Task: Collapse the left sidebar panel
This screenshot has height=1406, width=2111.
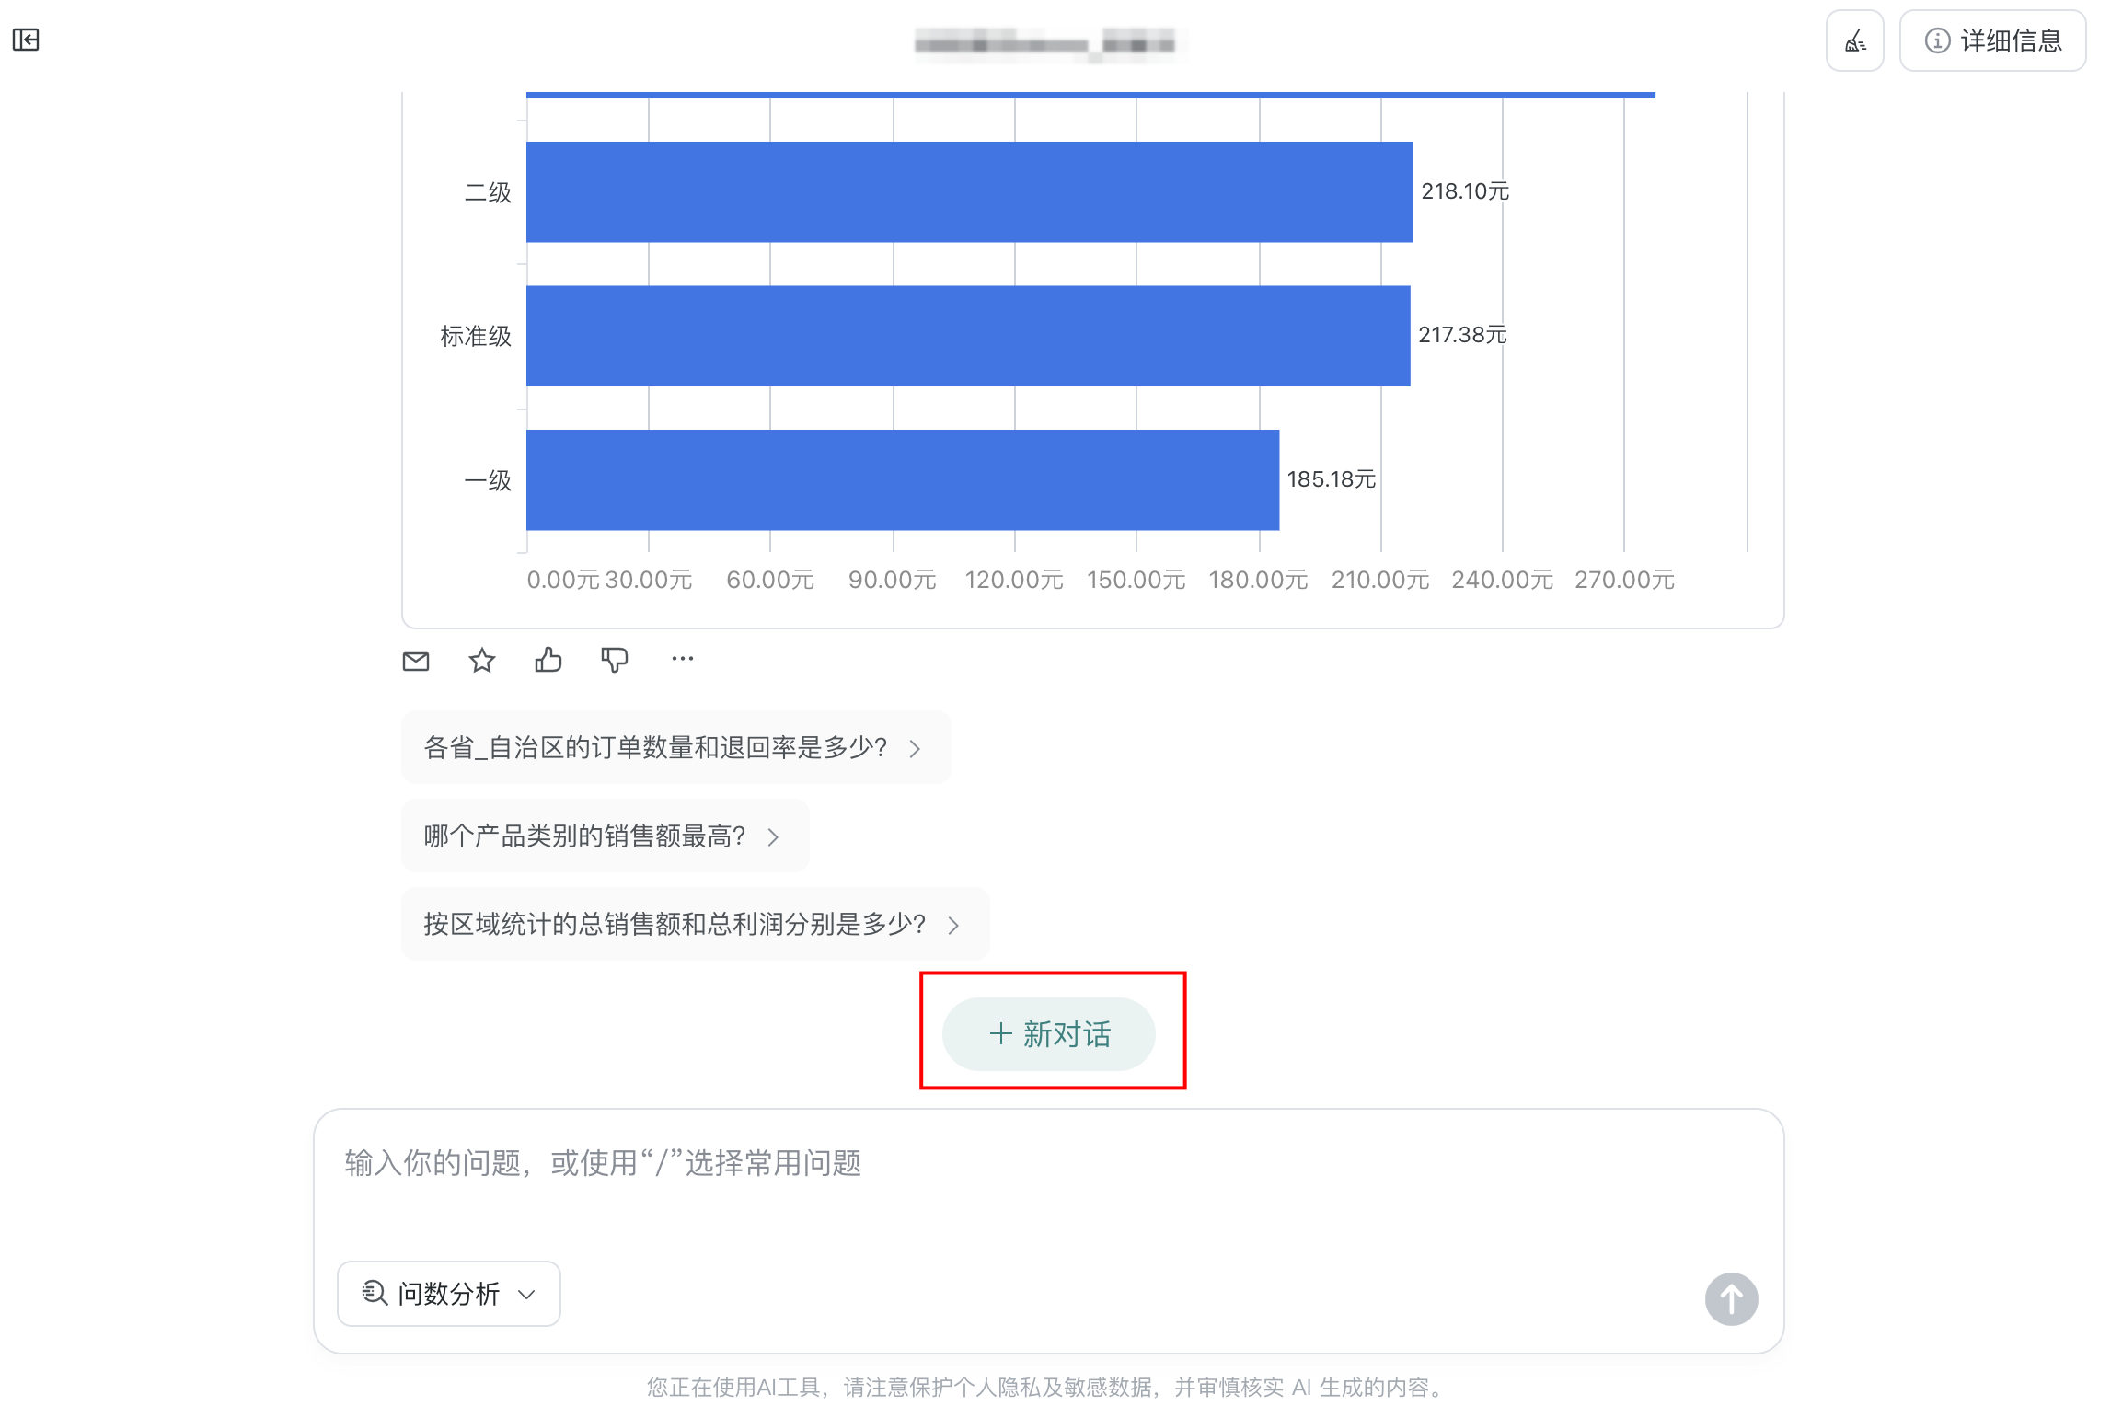Action: point(26,40)
